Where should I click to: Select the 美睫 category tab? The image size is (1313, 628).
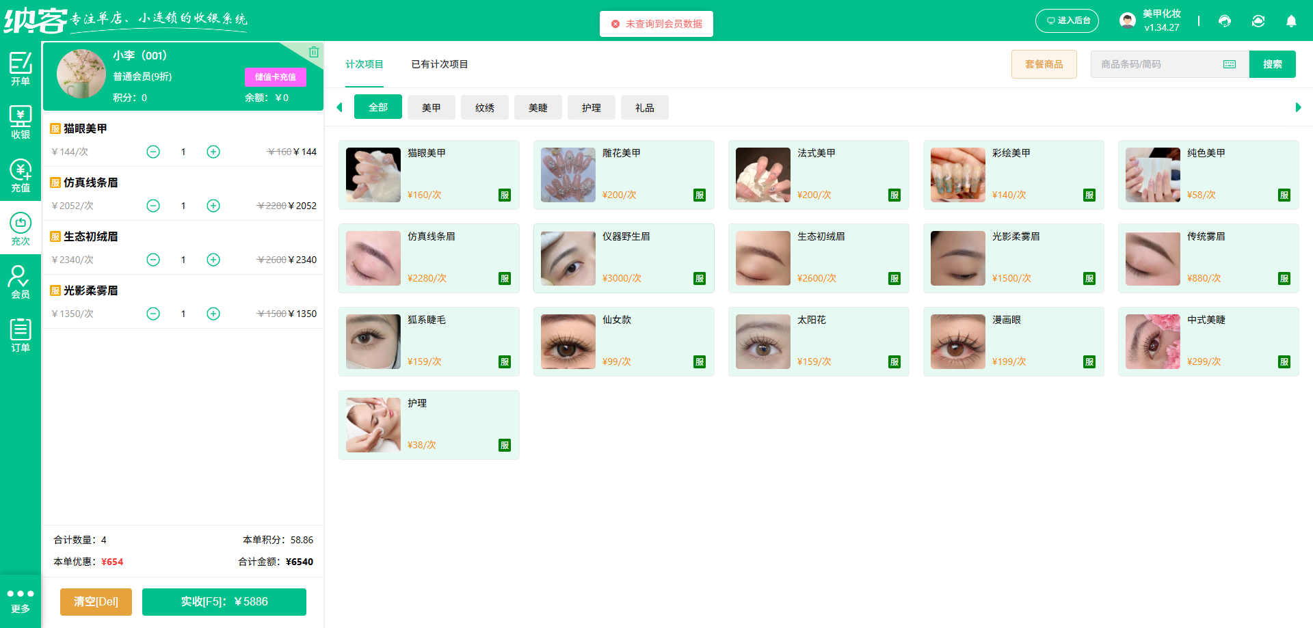[x=538, y=107]
